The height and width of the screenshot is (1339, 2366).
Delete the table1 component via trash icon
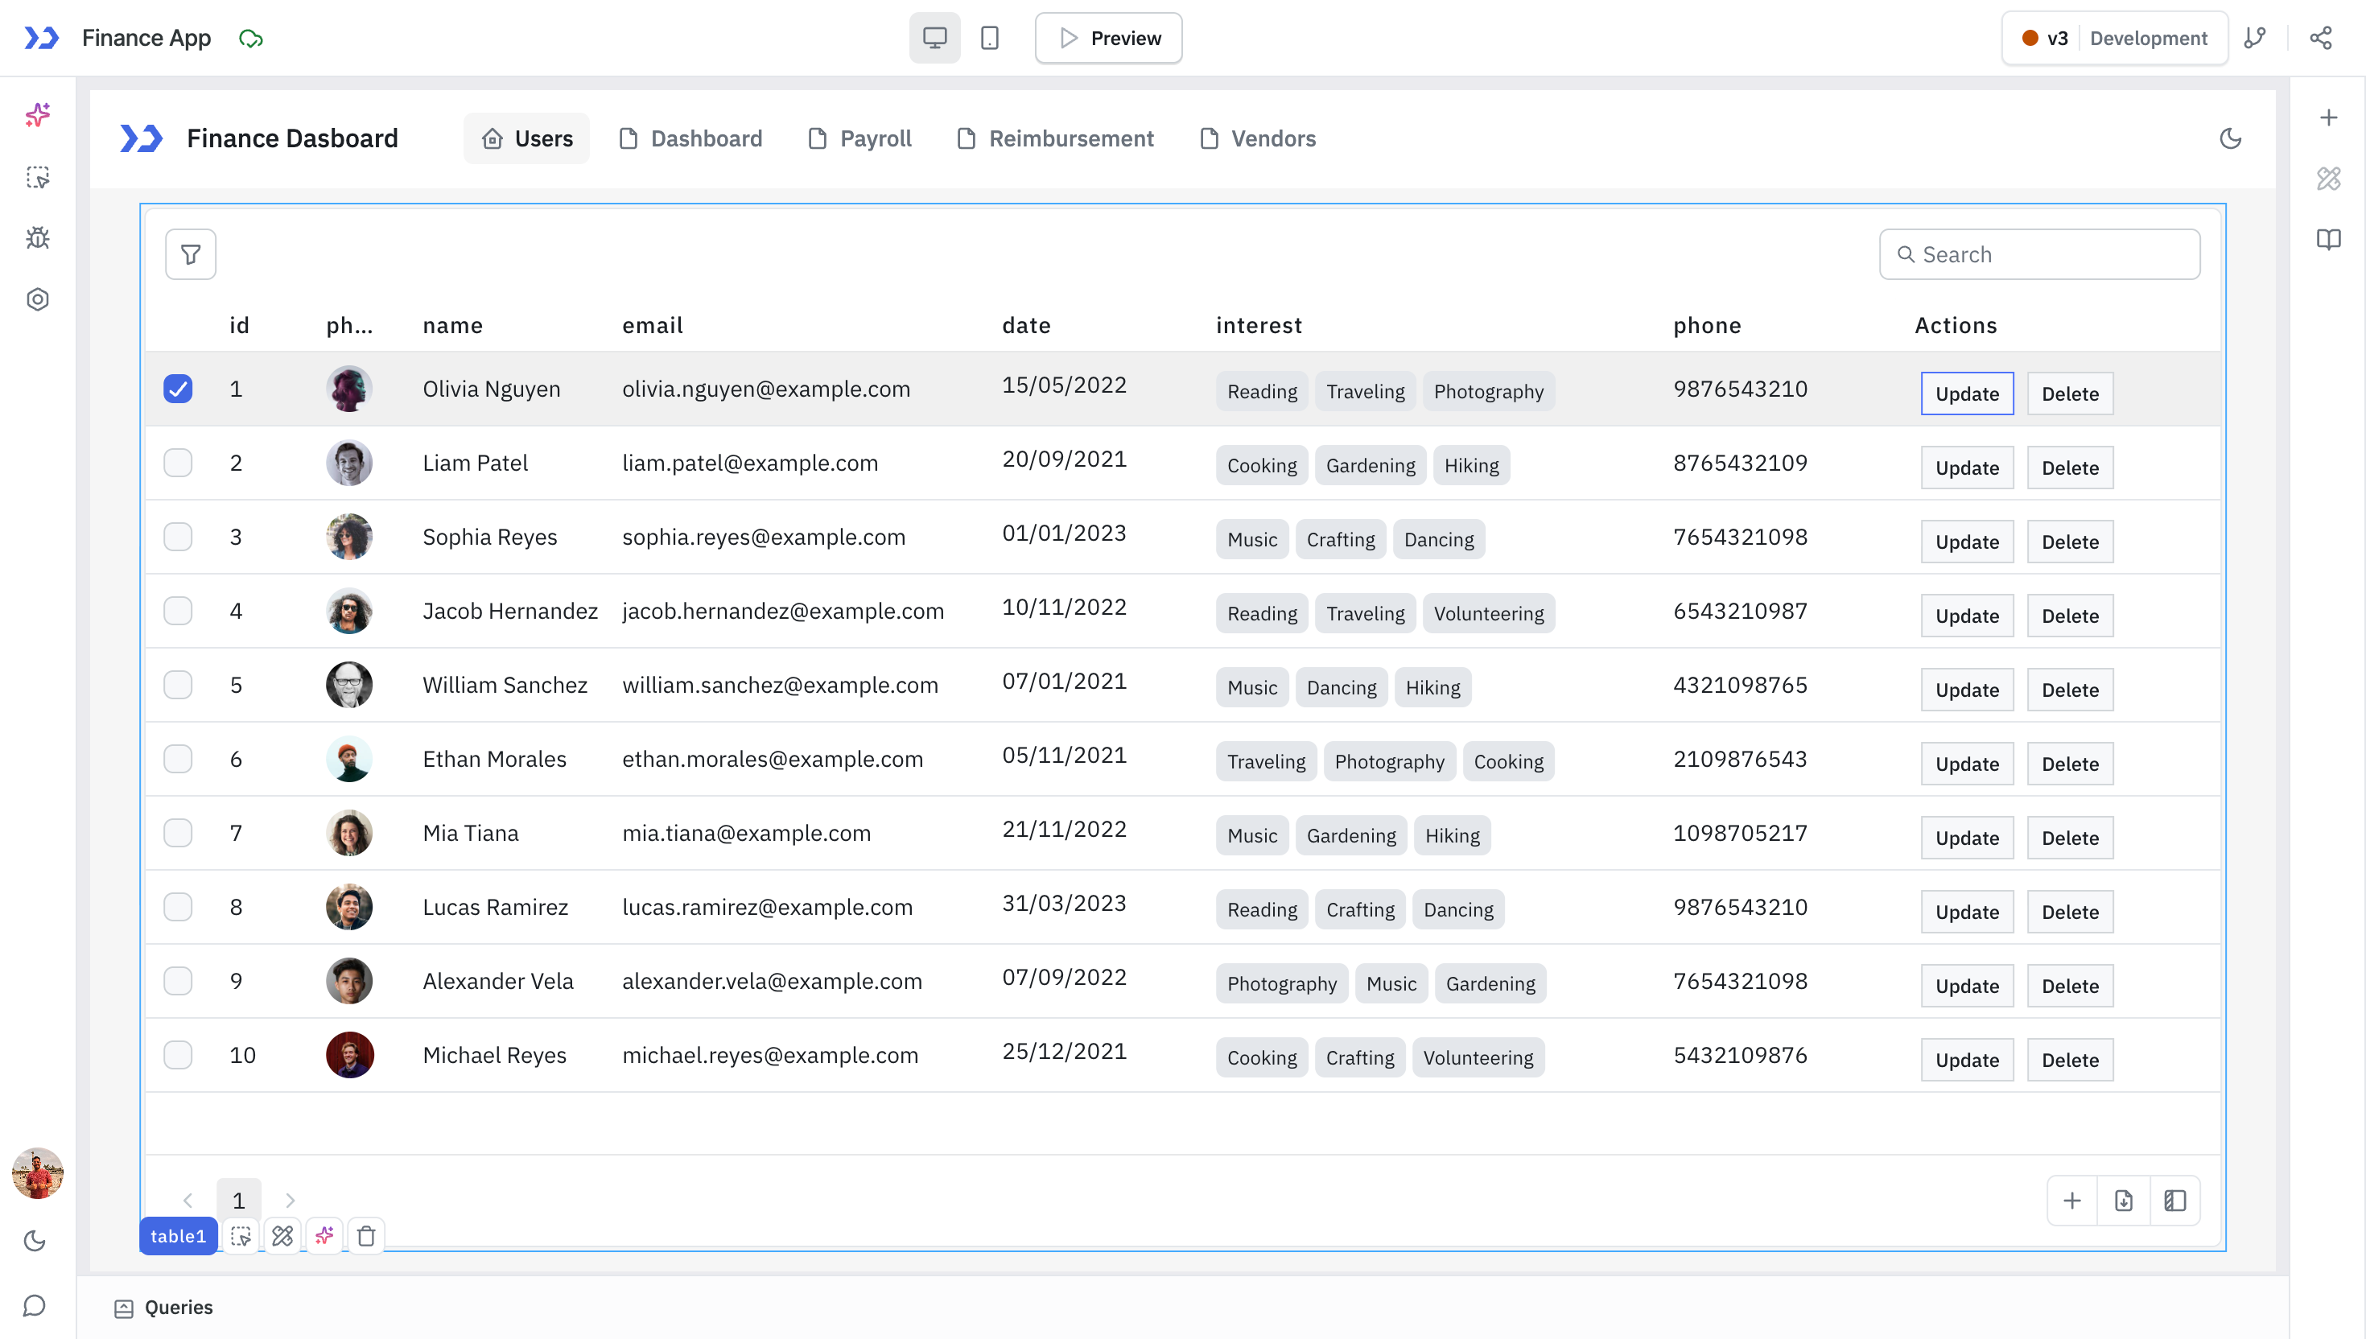tap(366, 1236)
